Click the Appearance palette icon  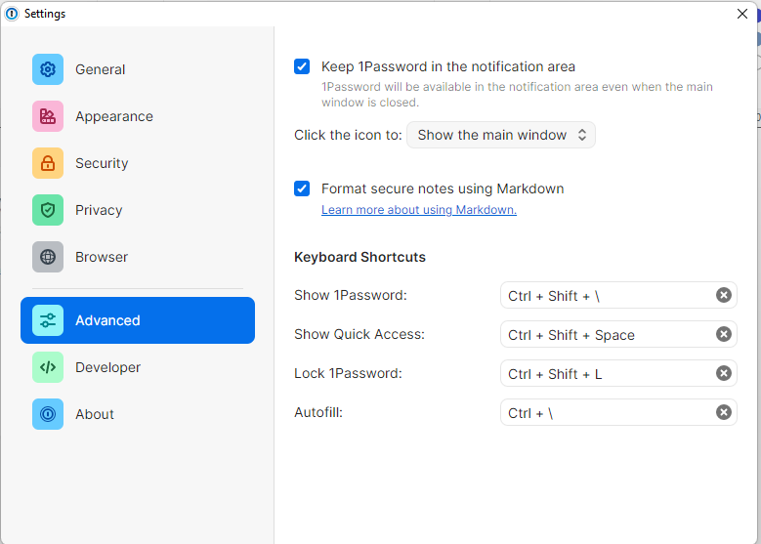[48, 116]
